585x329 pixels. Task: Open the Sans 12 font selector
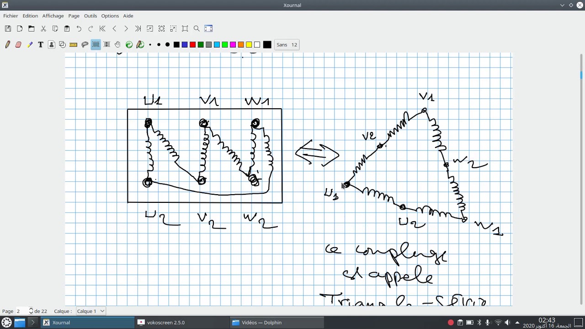click(x=287, y=45)
